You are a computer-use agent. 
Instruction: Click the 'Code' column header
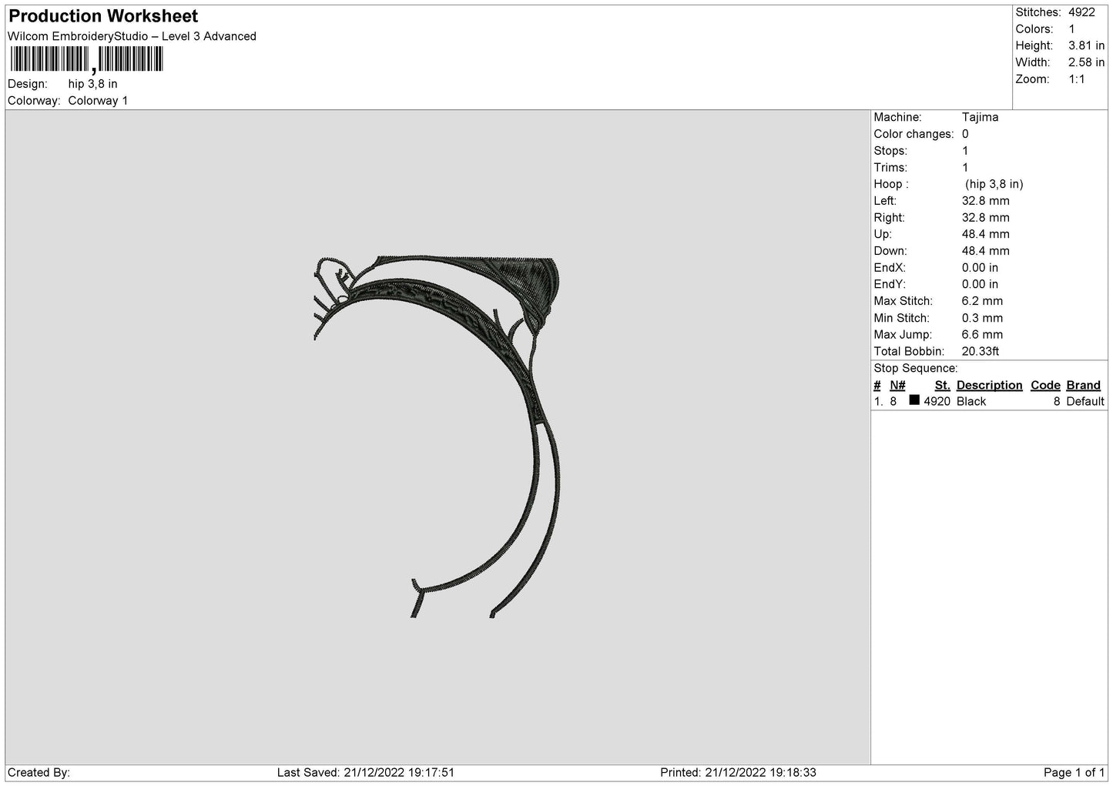[1045, 386]
